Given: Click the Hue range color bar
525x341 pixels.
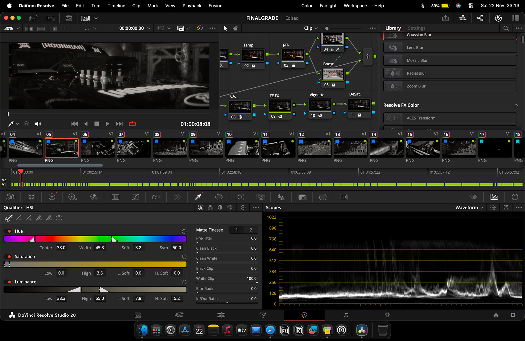Looking at the screenshot, I should pos(95,239).
